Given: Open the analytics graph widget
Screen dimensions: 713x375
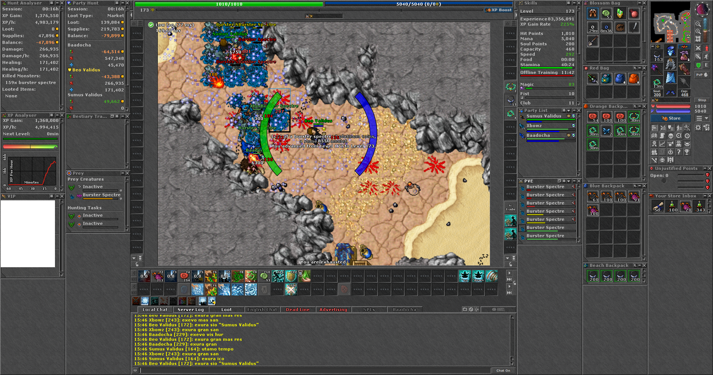Looking at the screenshot, I should pos(662,144).
